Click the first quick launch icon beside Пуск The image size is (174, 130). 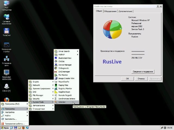[11, 128]
